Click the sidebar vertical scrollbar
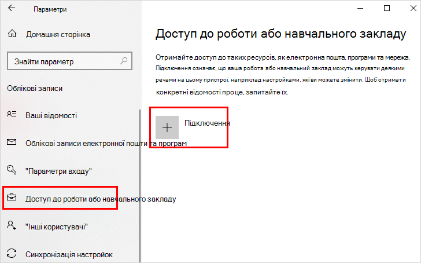 [x=140, y=185]
